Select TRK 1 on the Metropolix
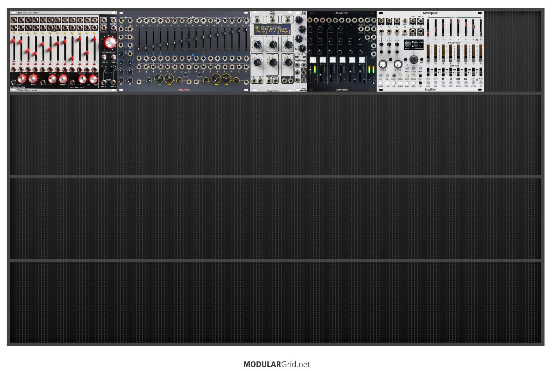 coord(407,69)
